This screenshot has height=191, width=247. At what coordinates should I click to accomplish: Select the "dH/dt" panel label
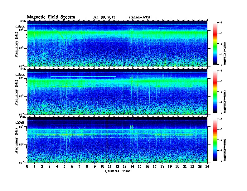point(20,27)
